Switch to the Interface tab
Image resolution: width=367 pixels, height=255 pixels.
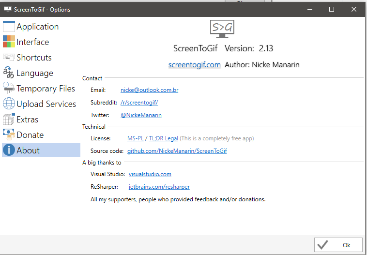(41, 42)
